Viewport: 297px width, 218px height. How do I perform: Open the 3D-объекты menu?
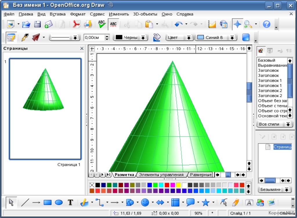(x=145, y=14)
